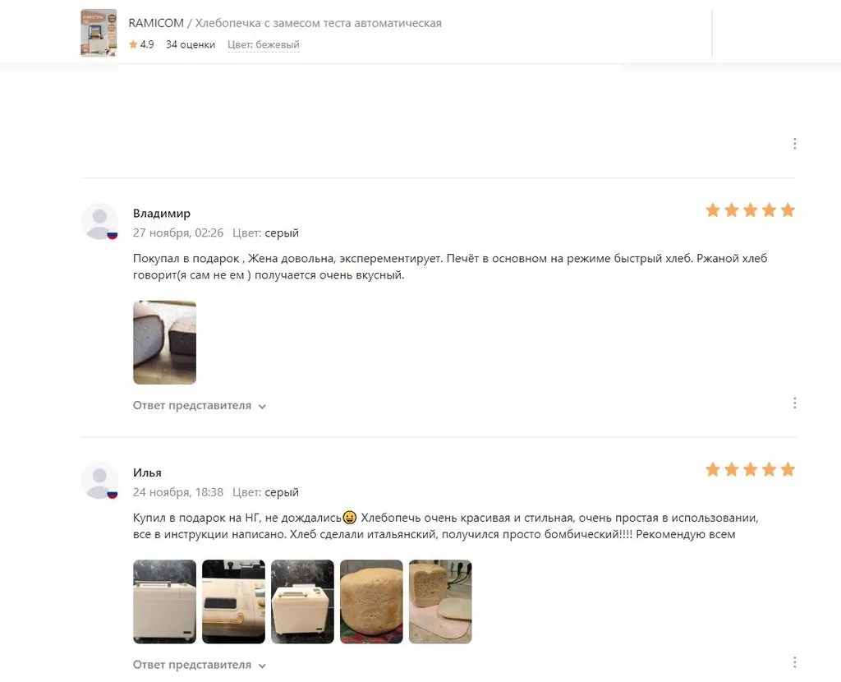The height and width of the screenshot is (682, 841).
Task: Open Владимир's rye bread photo
Action: [x=164, y=343]
